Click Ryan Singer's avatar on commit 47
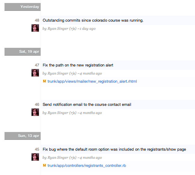Viewport: 195px width, 175px height. click(x=35, y=73)
